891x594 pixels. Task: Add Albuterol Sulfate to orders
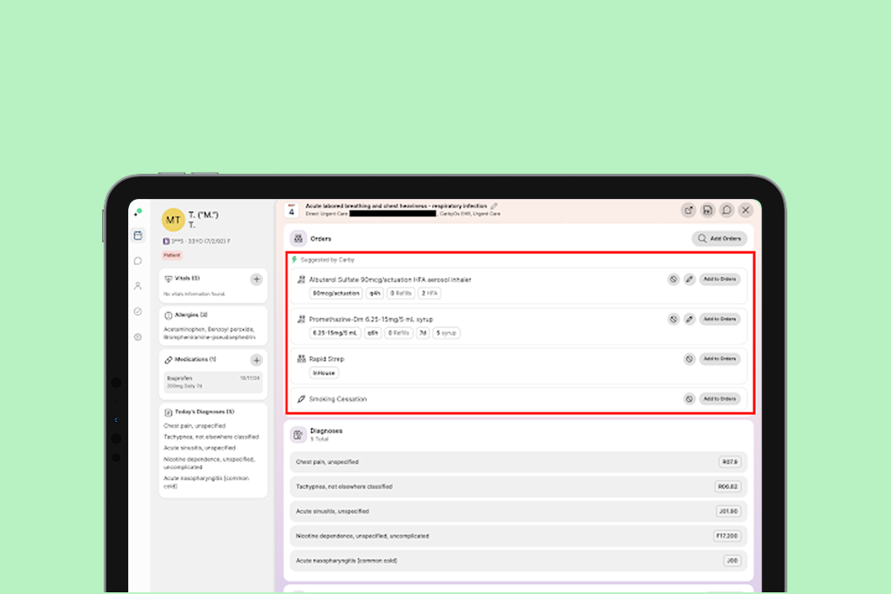click(x=720, y=279)
